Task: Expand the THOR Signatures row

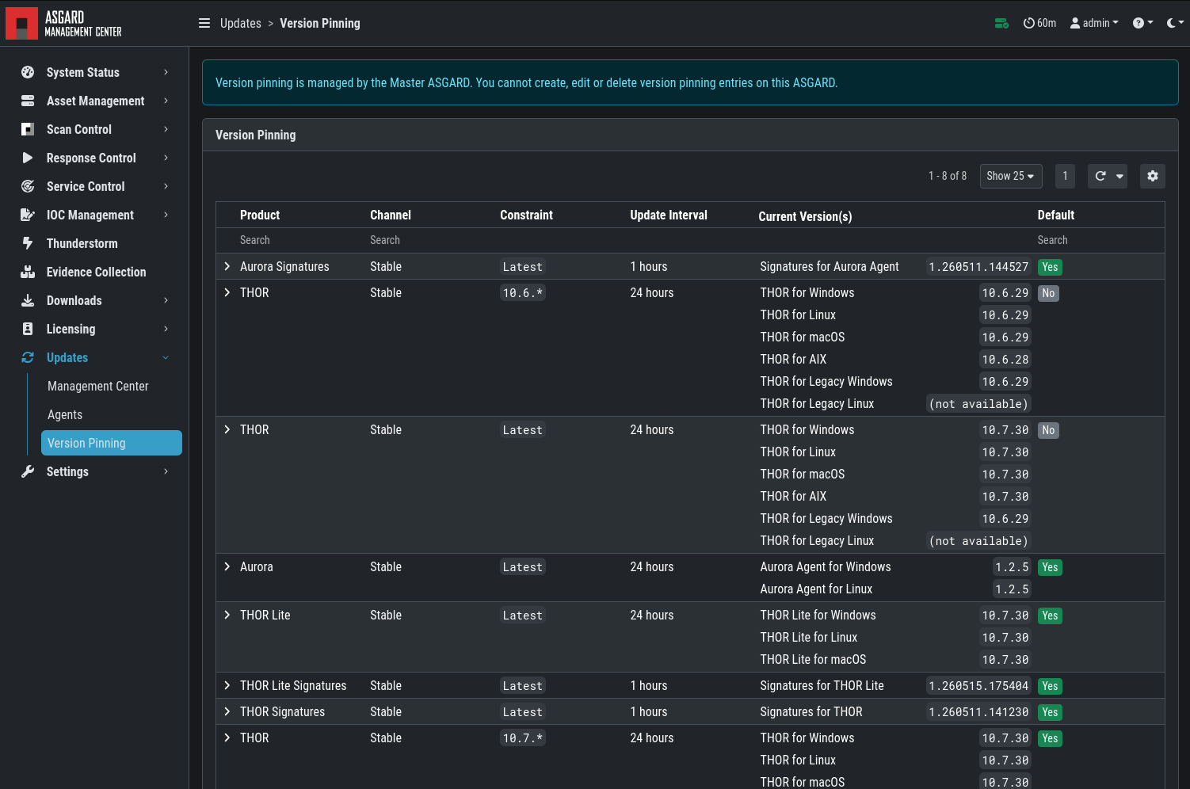Action: 227,711
